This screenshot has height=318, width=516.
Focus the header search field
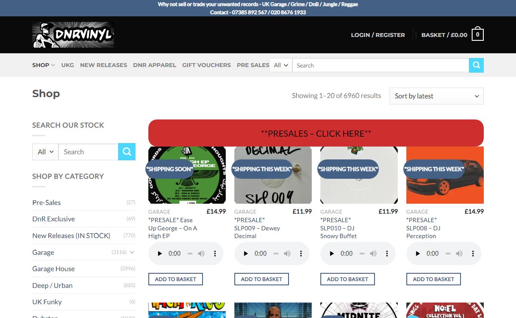coord(381,65)
